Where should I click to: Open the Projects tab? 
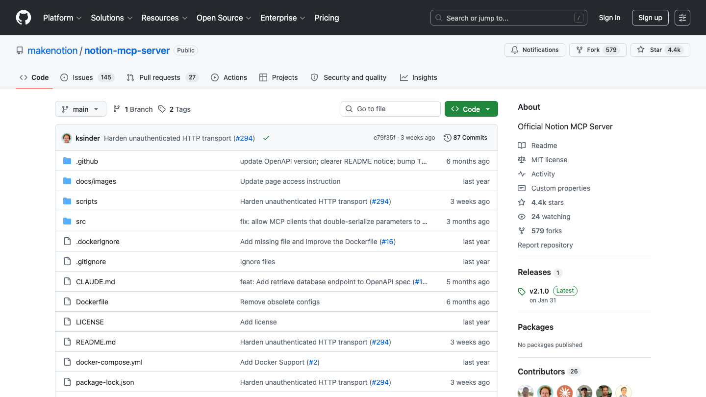tap(278, 77)
